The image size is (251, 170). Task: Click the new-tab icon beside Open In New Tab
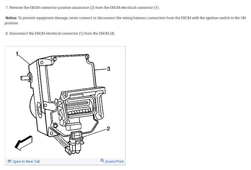tap(9, 162)
